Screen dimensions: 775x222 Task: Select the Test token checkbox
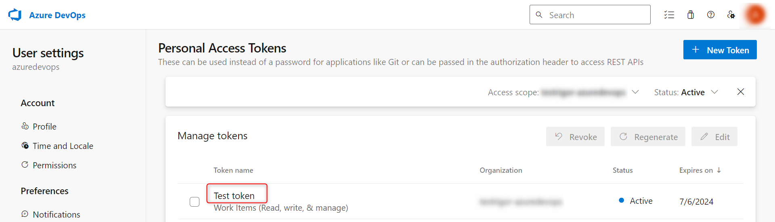pyautogui.click(x=195, y=201)
